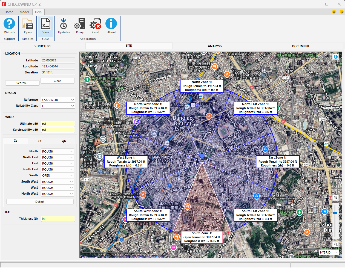The image size is (345, 268).
Task: Go to the DOCUMENT section tab
Action: click(x=301, y=46)
